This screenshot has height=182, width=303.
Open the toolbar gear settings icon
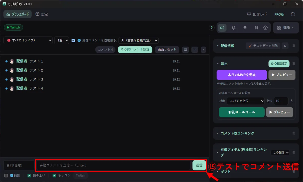pyautogui.click(x=265, y=28)
